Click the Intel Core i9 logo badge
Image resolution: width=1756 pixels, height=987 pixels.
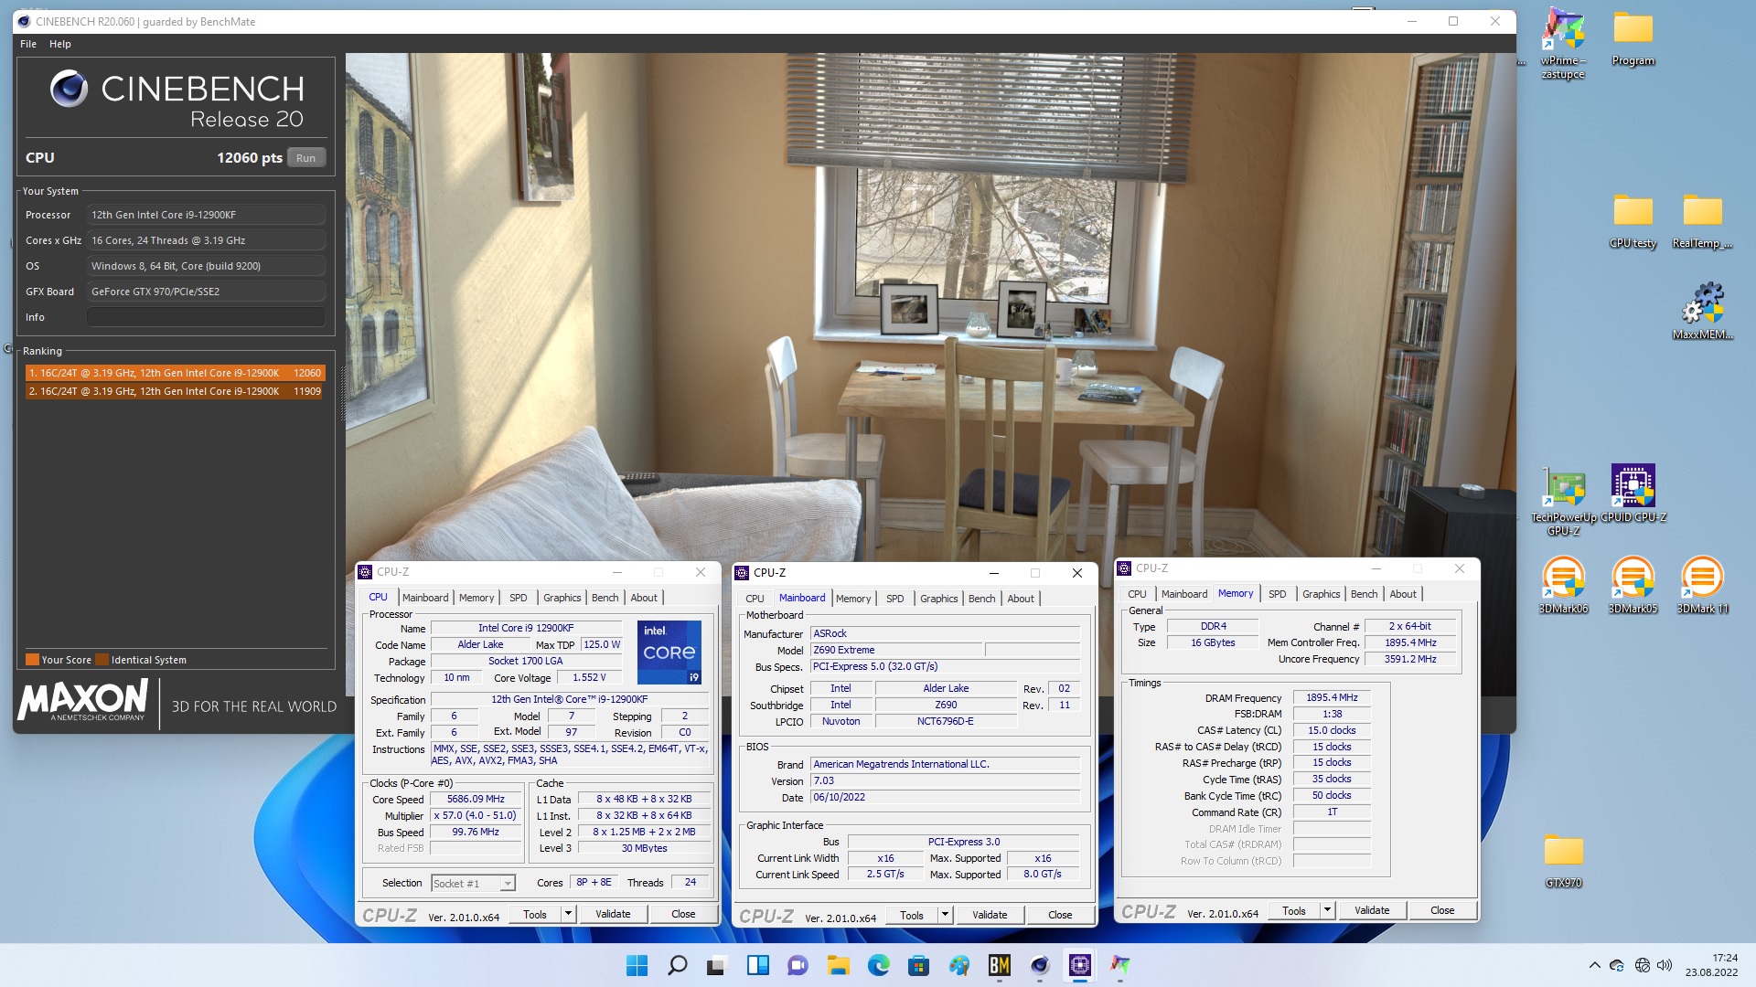[x=669, y=653]
